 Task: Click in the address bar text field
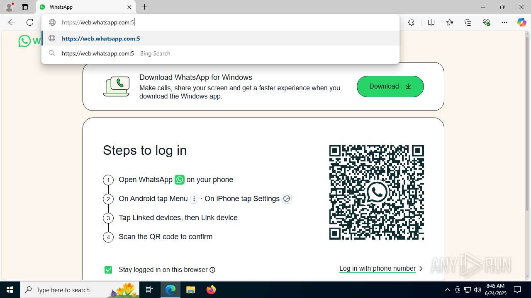pyautogui.click(x=220, y=22)
